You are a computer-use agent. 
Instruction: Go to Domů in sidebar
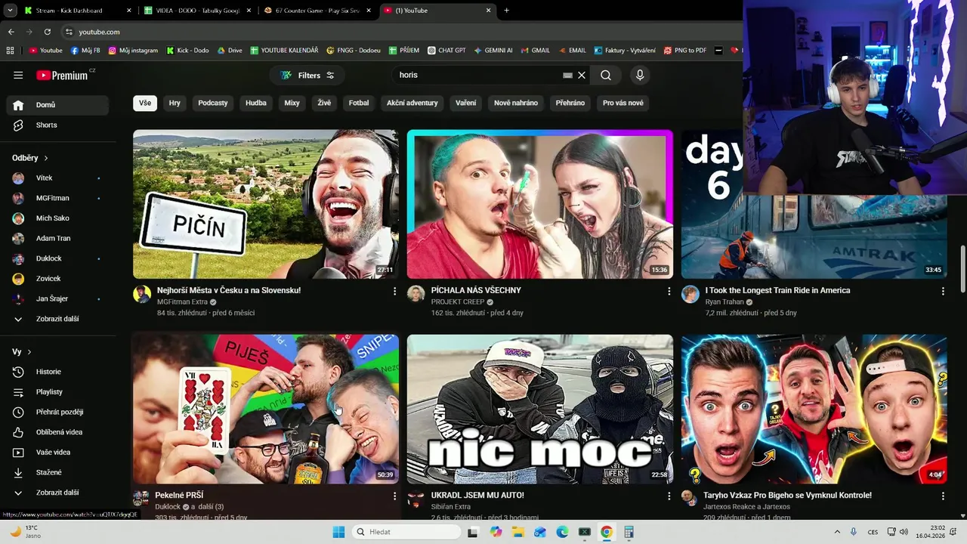[57, 105]
